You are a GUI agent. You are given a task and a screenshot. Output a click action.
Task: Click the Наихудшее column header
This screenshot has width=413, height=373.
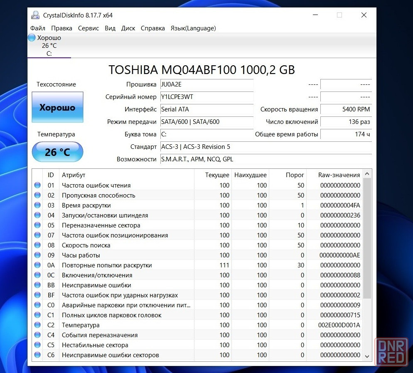(x=250, y=175)
